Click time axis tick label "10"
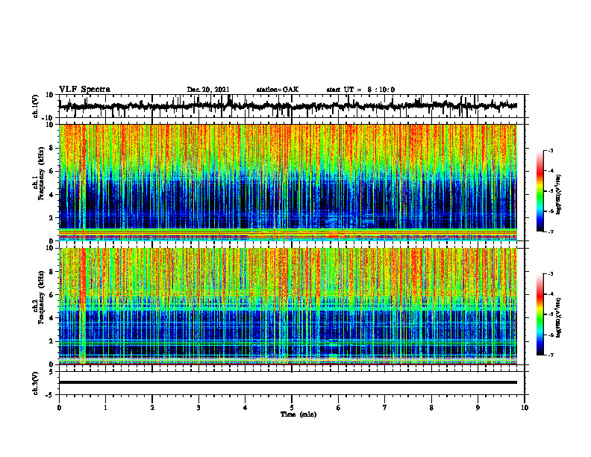 pos(525,408)
